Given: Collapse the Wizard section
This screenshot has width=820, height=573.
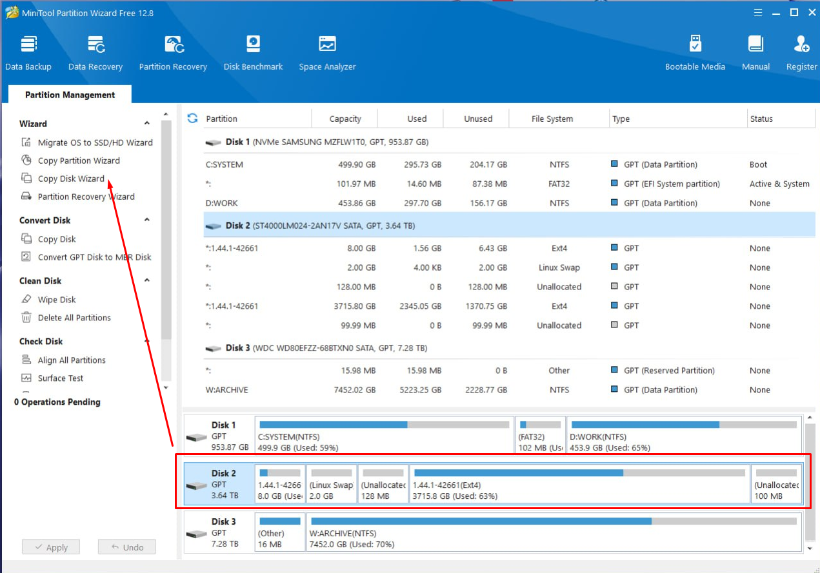Looking at the screenshot, I should 147,124.
